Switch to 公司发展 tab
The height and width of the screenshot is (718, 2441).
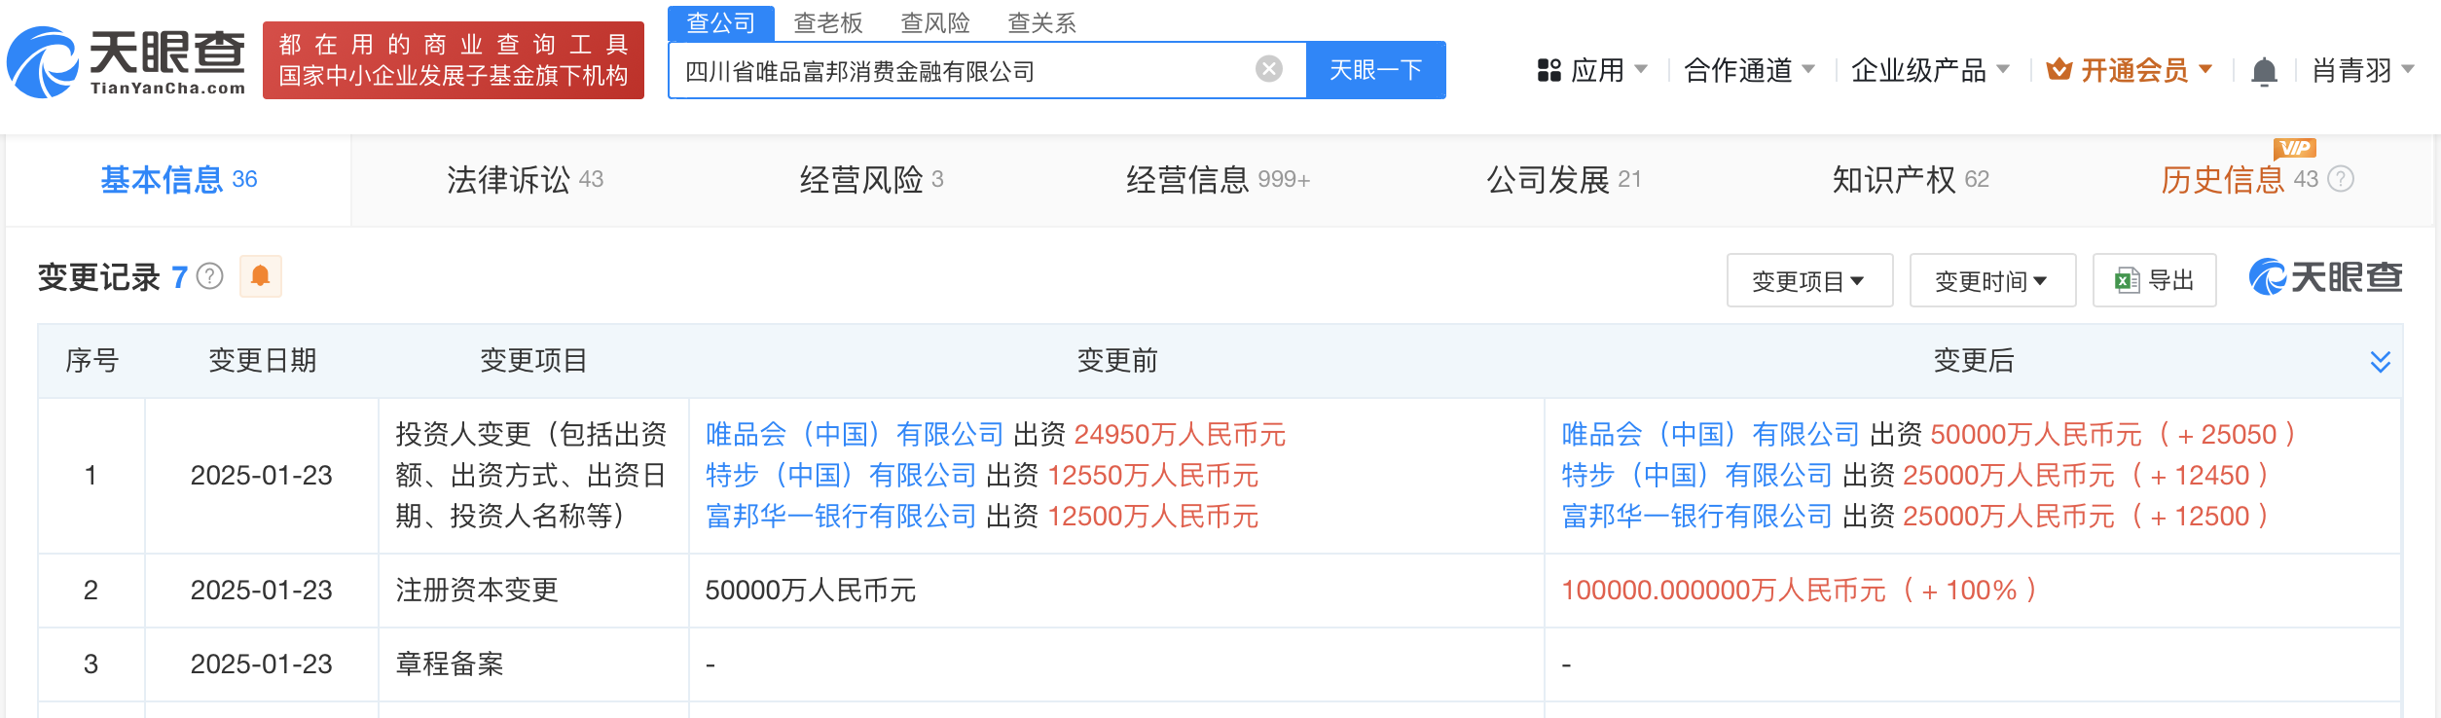(x=1564, y=179)
